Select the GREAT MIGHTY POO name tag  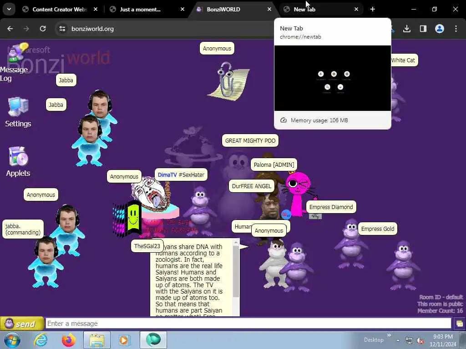[x=250, y=141]
